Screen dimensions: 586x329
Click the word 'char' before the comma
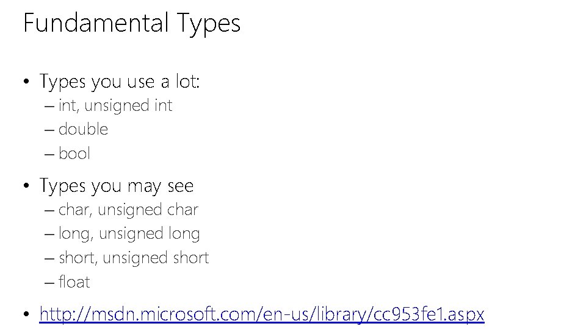(74, 210)
